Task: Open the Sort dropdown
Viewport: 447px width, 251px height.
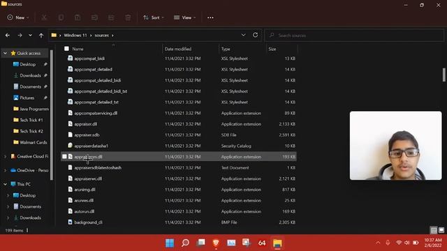Action: point(154,17)
